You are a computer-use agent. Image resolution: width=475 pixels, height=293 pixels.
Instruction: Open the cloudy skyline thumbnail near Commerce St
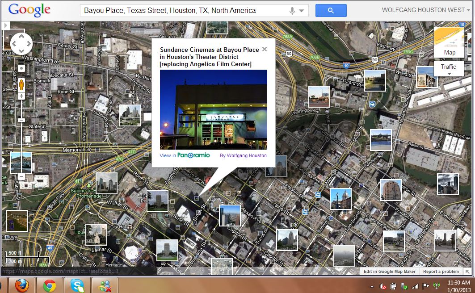[448, 184]
